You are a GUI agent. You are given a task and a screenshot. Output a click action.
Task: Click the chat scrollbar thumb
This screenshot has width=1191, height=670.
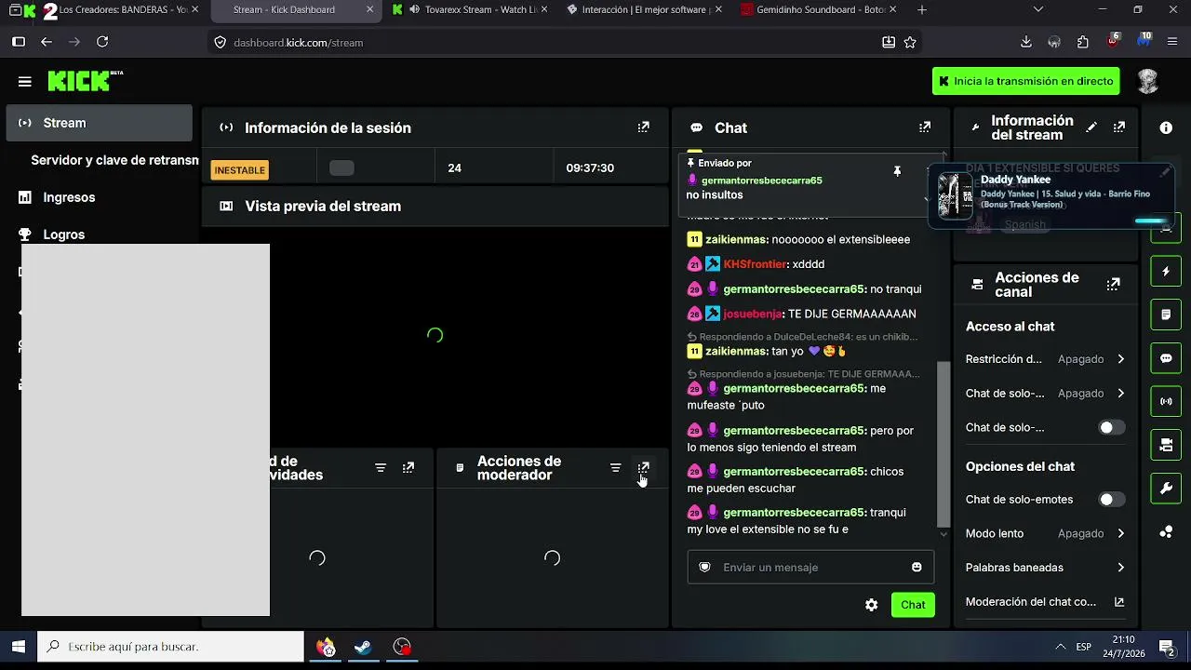pos(943,444)
